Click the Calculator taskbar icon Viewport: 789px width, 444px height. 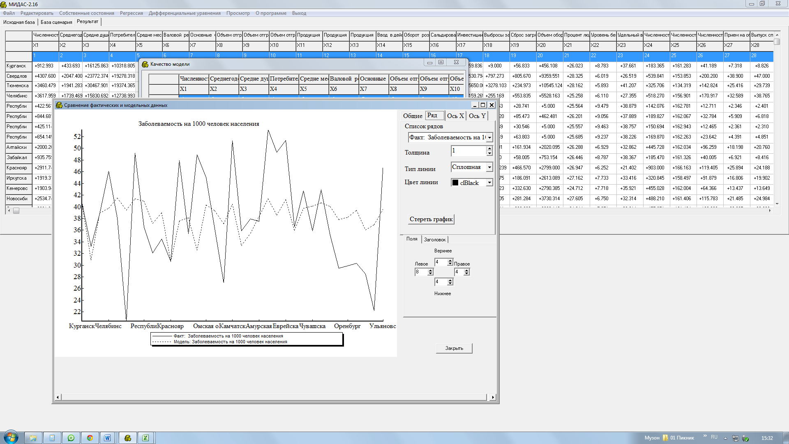tap(52, 438)
